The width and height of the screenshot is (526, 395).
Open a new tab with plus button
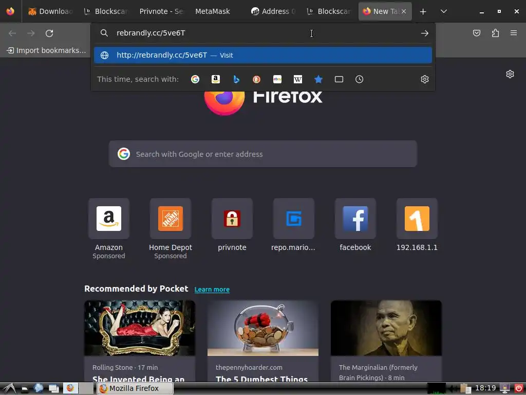click(423, 11)
